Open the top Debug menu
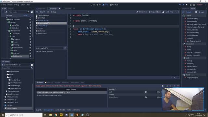208x117 pixels. pyautogui.click(x=17, y=5)
